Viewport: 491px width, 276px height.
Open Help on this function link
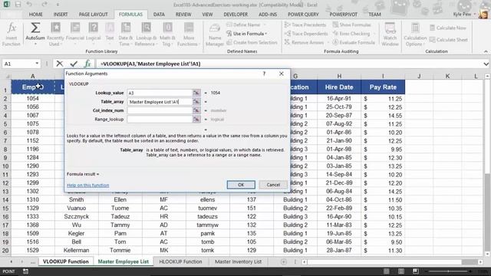point(88,186)
